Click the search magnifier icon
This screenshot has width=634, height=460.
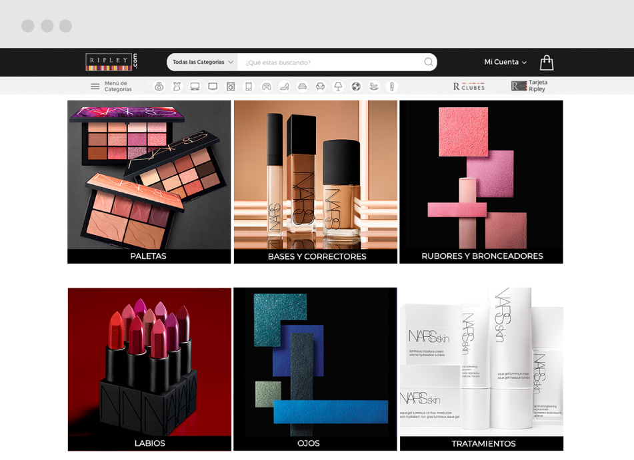pyautogui.click(x=428, y=62)
